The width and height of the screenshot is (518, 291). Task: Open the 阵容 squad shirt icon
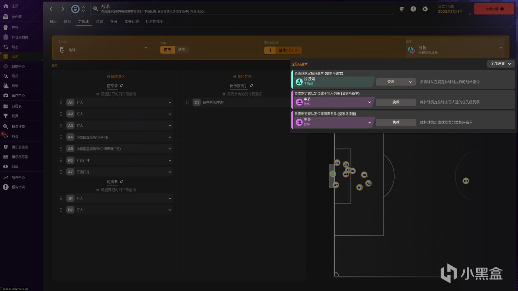tap(6, 27)
